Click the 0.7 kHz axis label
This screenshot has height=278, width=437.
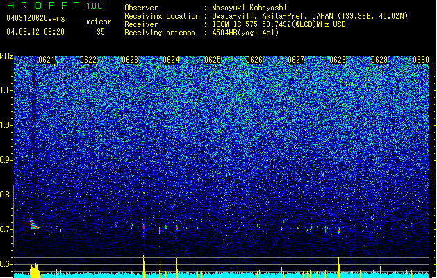6,229
